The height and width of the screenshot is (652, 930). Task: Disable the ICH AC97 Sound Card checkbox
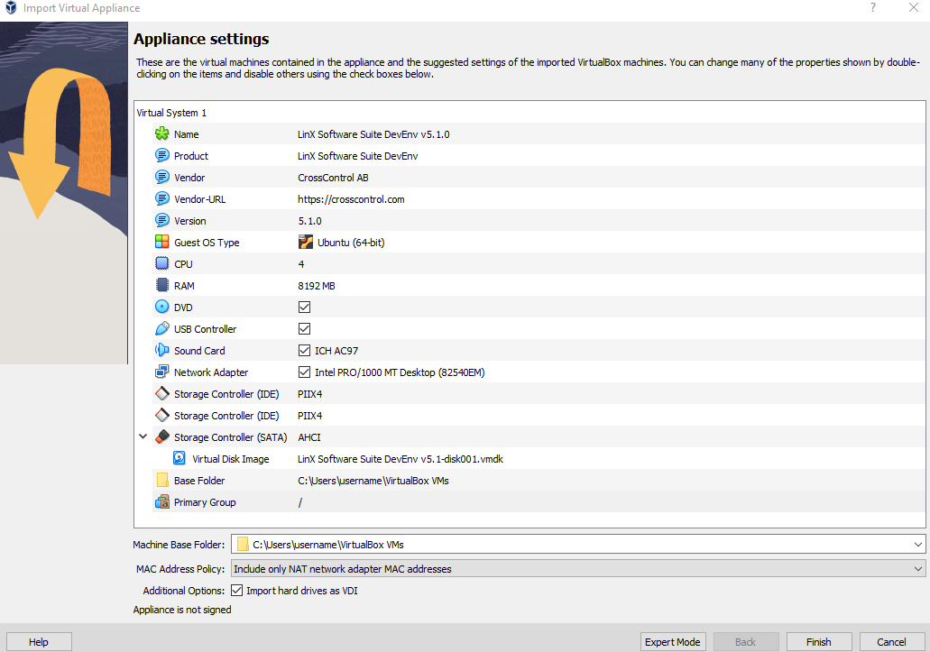(x=304, y=350)
